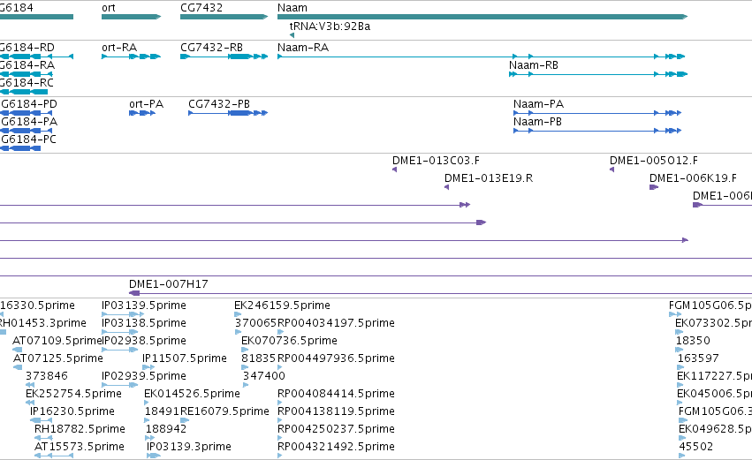752x460 pixels.
Task: Click AT15573.5prime label
Action: tap(80, 447)
